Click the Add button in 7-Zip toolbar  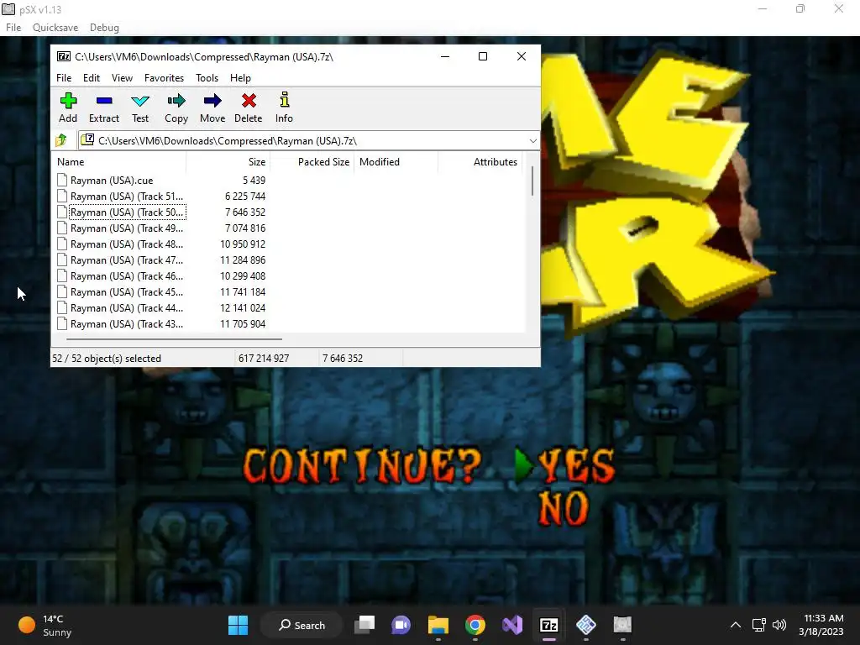(x=68, y=108)
